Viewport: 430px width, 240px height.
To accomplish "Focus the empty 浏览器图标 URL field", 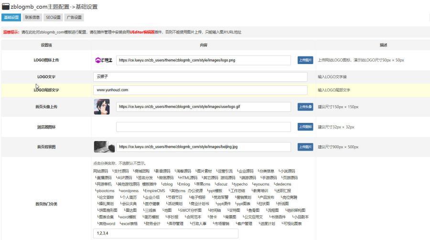I will click(x=203, y=127).
